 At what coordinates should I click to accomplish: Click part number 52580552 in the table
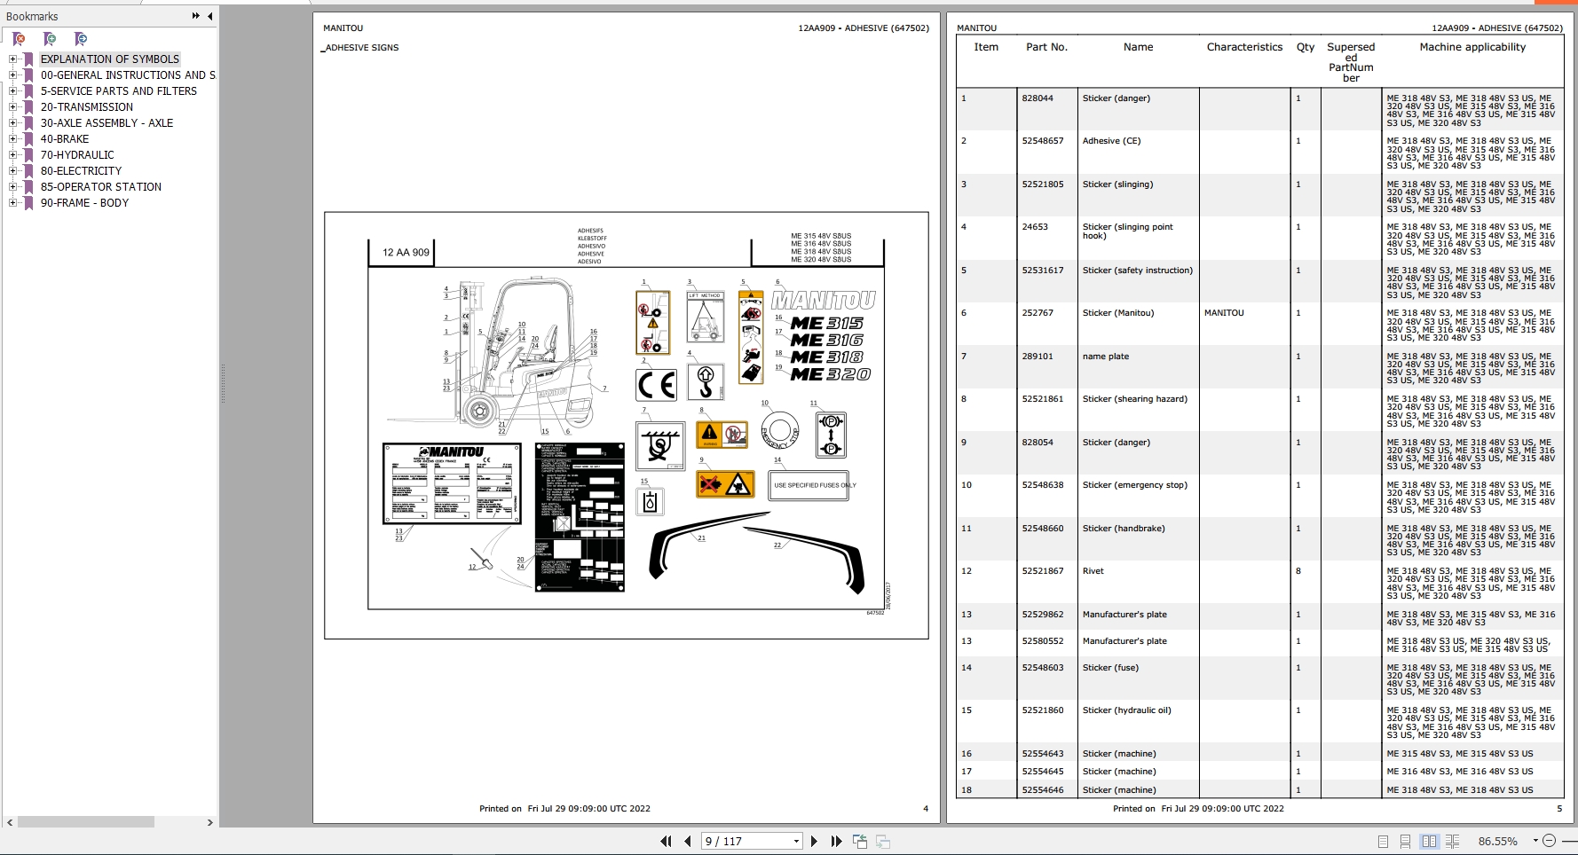(x=1043, y=641)
